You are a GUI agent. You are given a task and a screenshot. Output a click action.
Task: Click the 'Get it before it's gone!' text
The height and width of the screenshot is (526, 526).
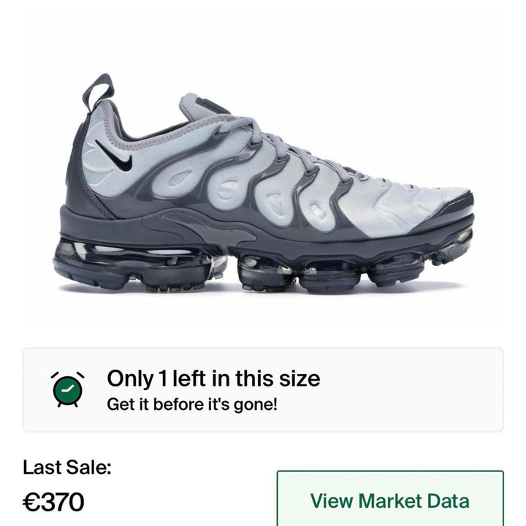(192, 404)
